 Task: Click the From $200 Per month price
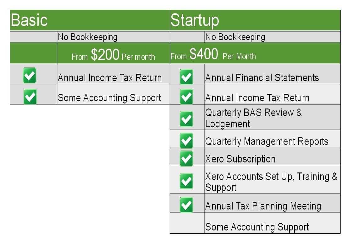[x=113, y=55]
